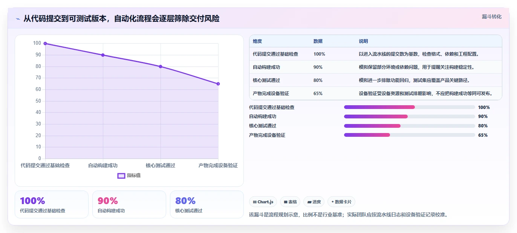The image size is (517, 233).
Task: Click table cell 自动构建成功
Action: (266, 67)
